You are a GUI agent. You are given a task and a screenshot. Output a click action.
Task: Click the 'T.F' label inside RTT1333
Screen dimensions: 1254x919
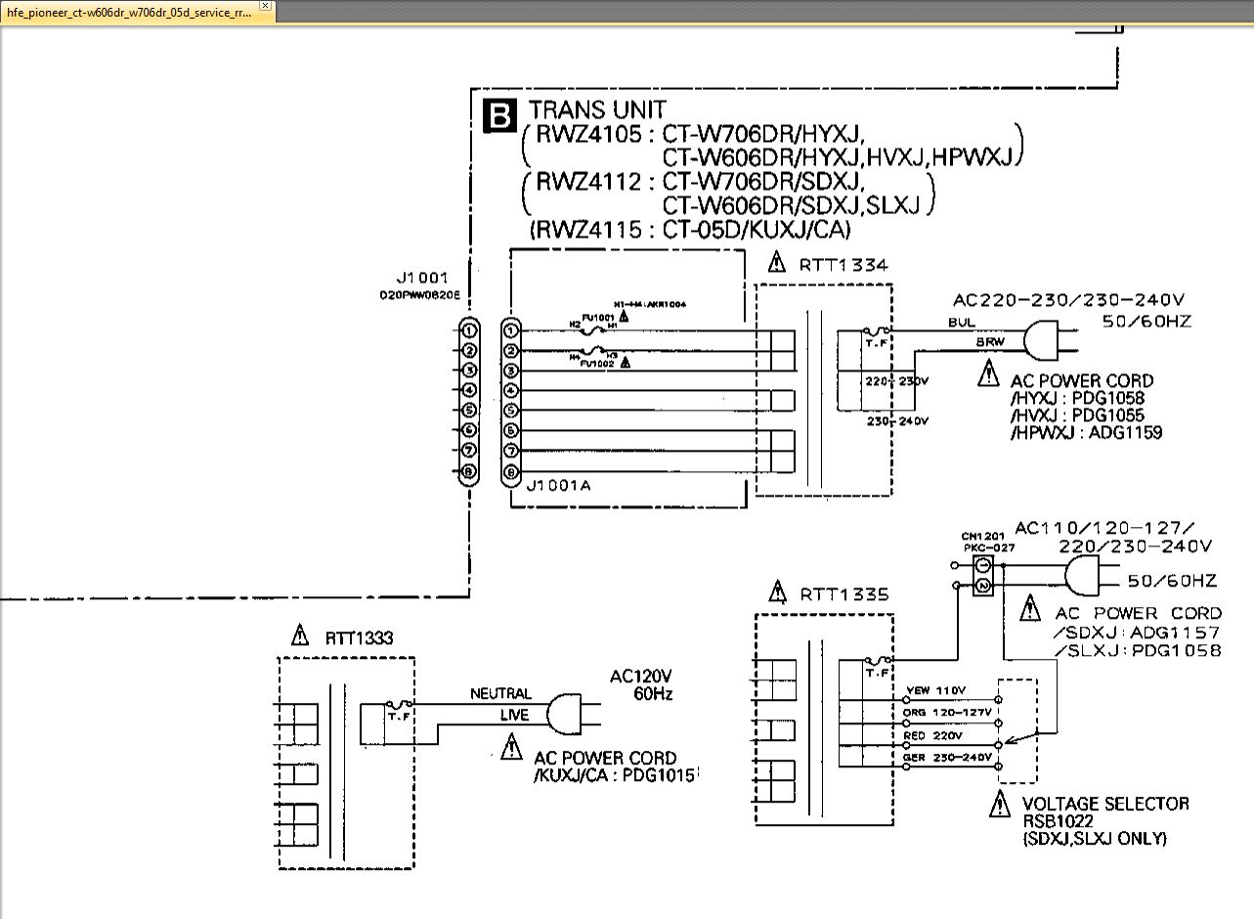click(x=399, y=717)
